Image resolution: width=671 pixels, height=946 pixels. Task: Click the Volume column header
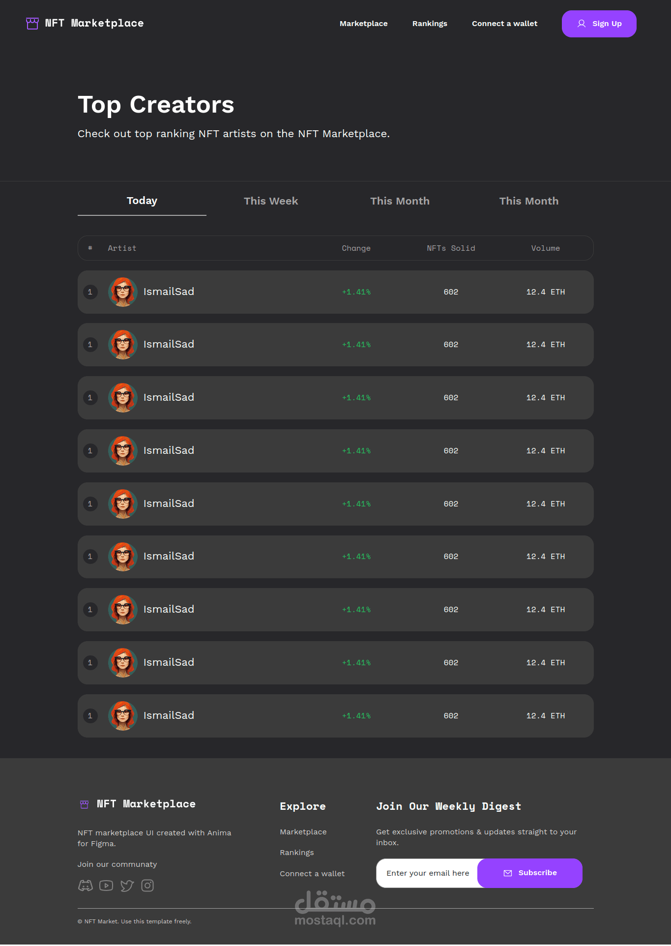(x=545, y=248)
